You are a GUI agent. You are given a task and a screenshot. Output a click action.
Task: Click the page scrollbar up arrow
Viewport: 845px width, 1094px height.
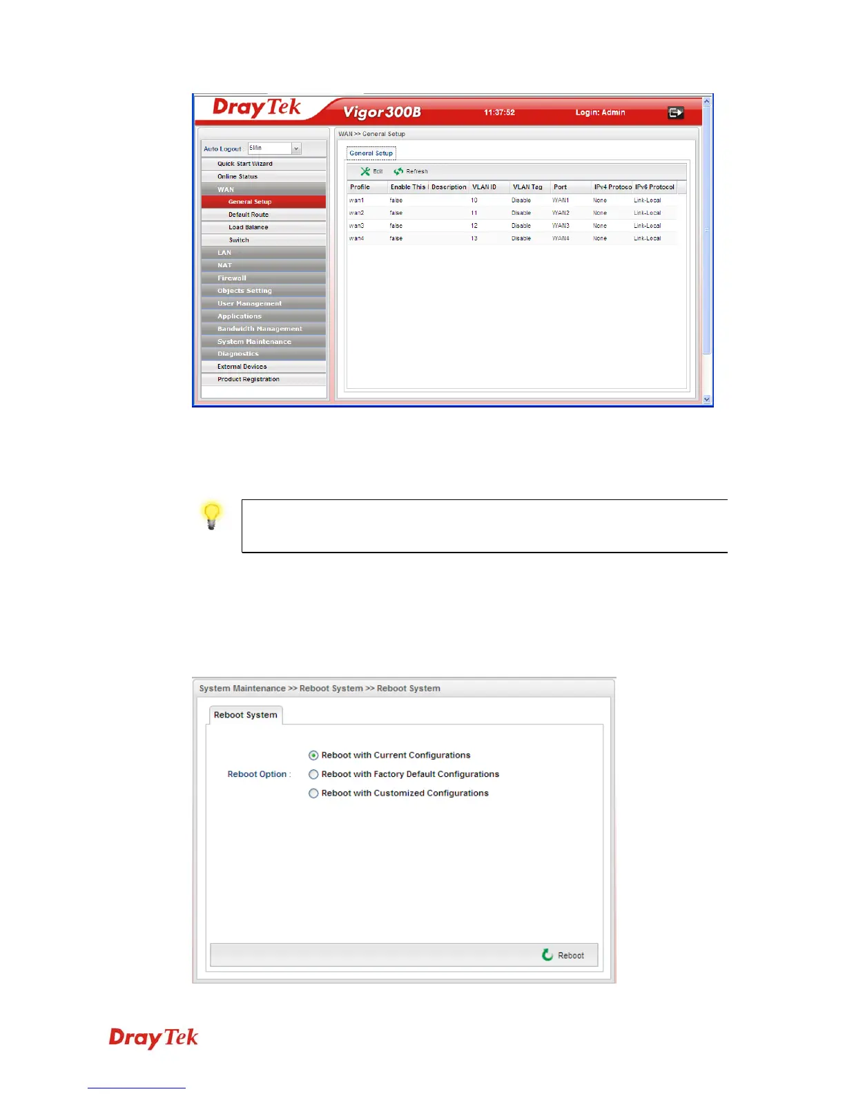click(706, 102)
